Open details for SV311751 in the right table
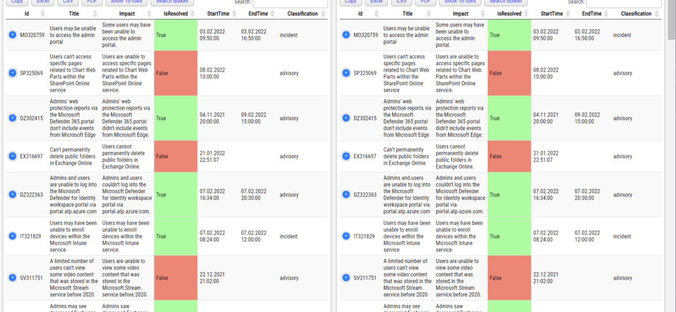 [x=346, y=278]
